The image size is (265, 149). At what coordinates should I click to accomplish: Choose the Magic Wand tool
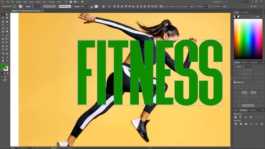pyautogui.click(x=3, y=18)
